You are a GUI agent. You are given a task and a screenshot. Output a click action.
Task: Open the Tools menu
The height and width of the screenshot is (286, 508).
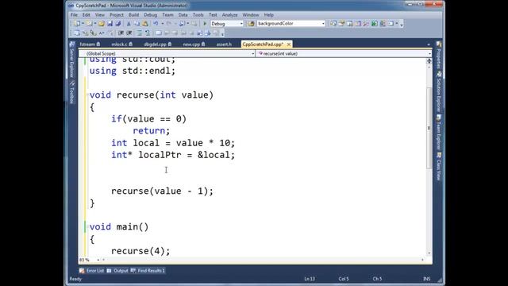click(198, 15)
